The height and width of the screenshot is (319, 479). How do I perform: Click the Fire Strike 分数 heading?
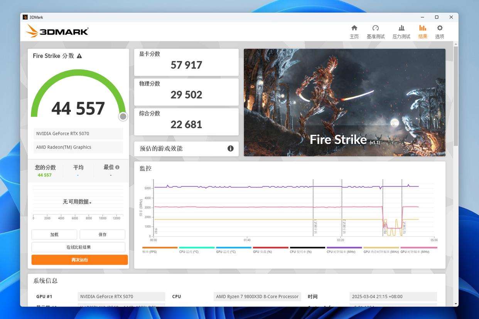click(53, 56)
